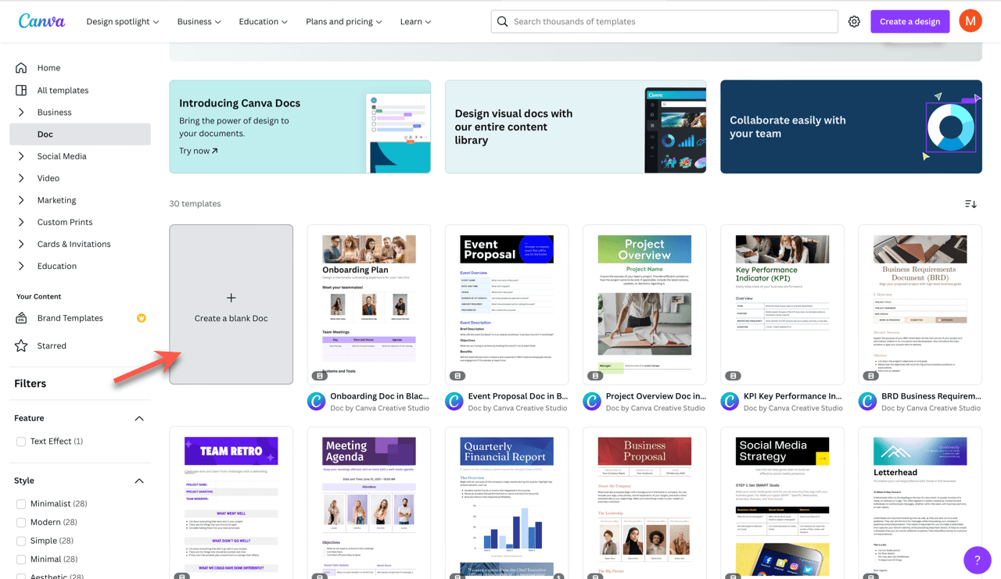The image size is (1001, 579).
Task: Open the Team Retro template thumbnail
Action: click(x=231, y=503)
